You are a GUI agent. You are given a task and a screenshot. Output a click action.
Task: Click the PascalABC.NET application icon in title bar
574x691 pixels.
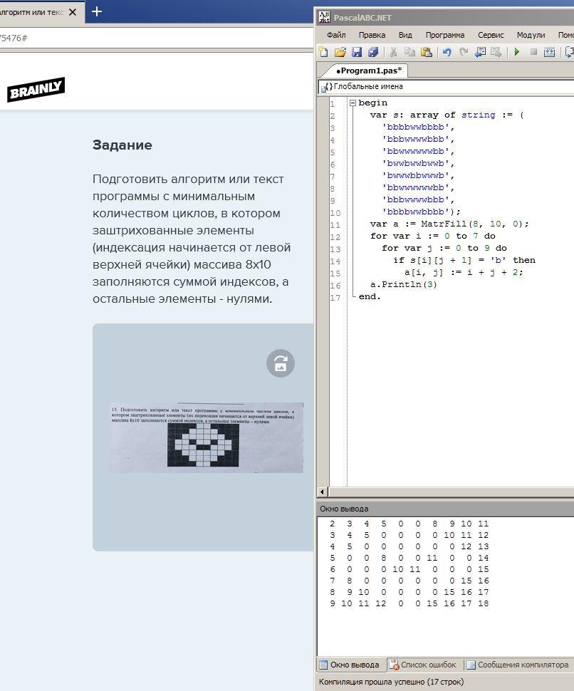tap(324, 17)
